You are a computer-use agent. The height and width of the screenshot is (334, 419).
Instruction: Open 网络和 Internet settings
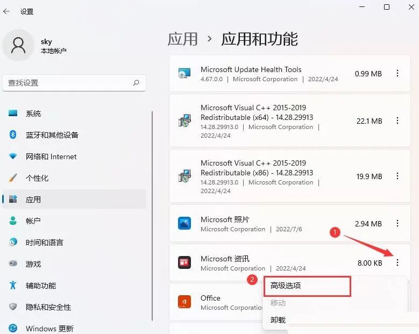tap(74, 157)
